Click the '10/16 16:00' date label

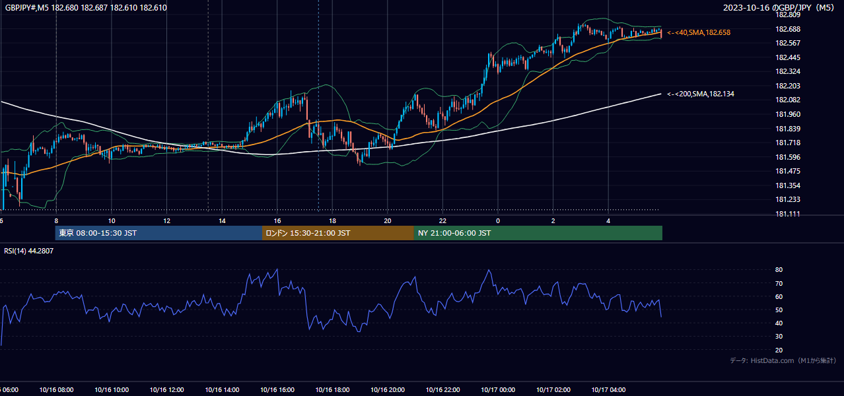[277, 390]
